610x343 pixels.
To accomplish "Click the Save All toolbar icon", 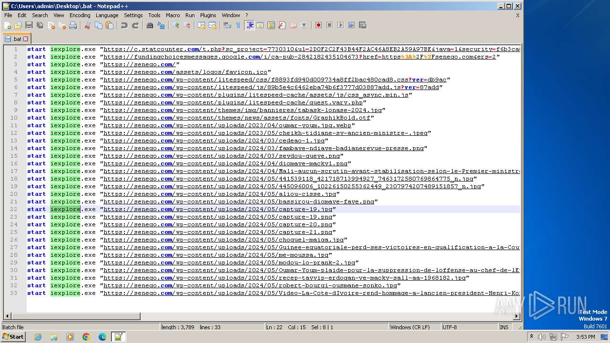I will point(40,25).
